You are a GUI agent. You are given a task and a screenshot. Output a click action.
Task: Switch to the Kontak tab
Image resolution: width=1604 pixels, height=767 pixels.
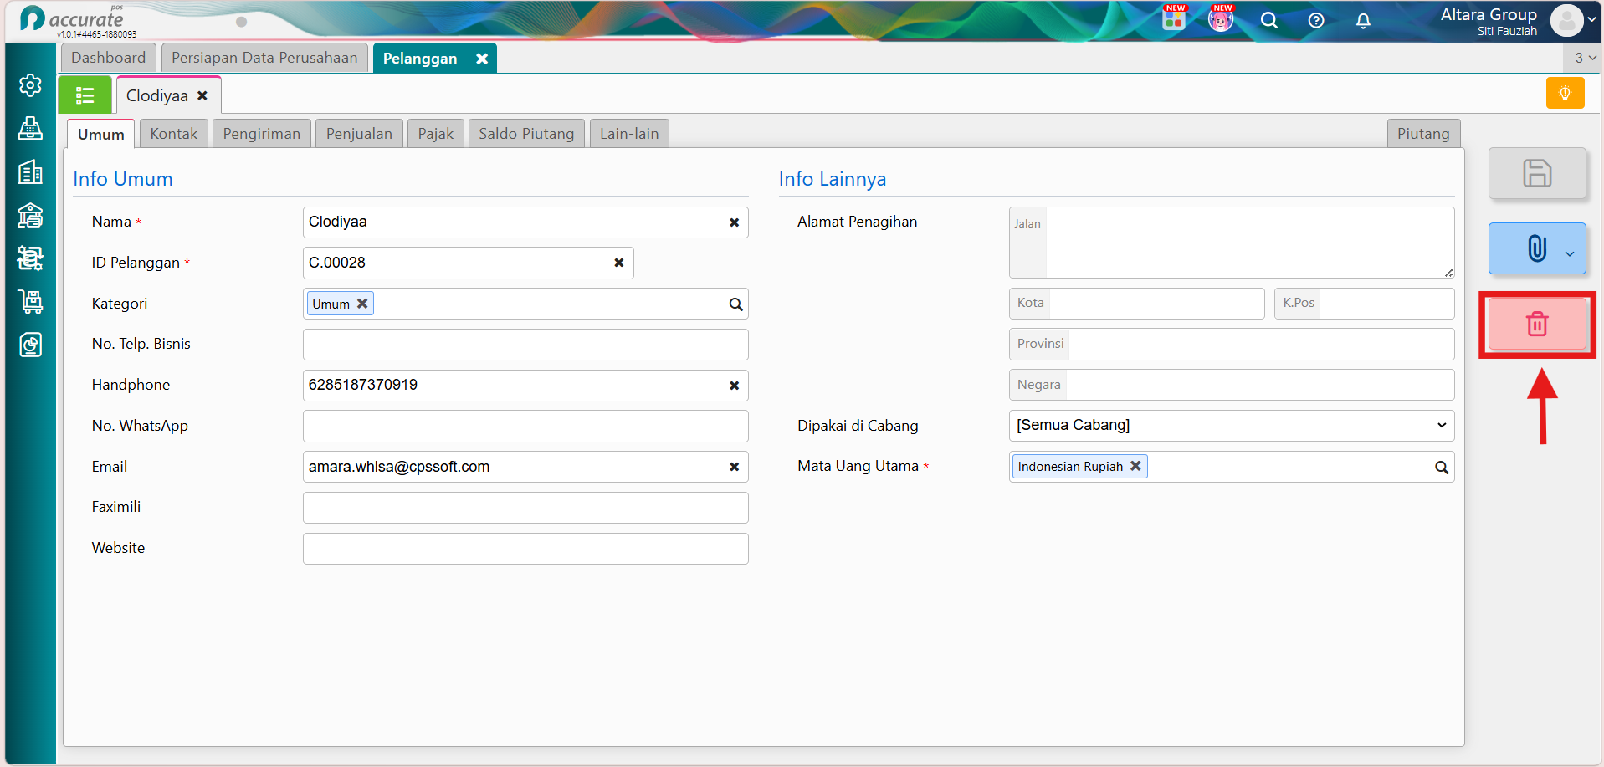click(x=174, y=134)
